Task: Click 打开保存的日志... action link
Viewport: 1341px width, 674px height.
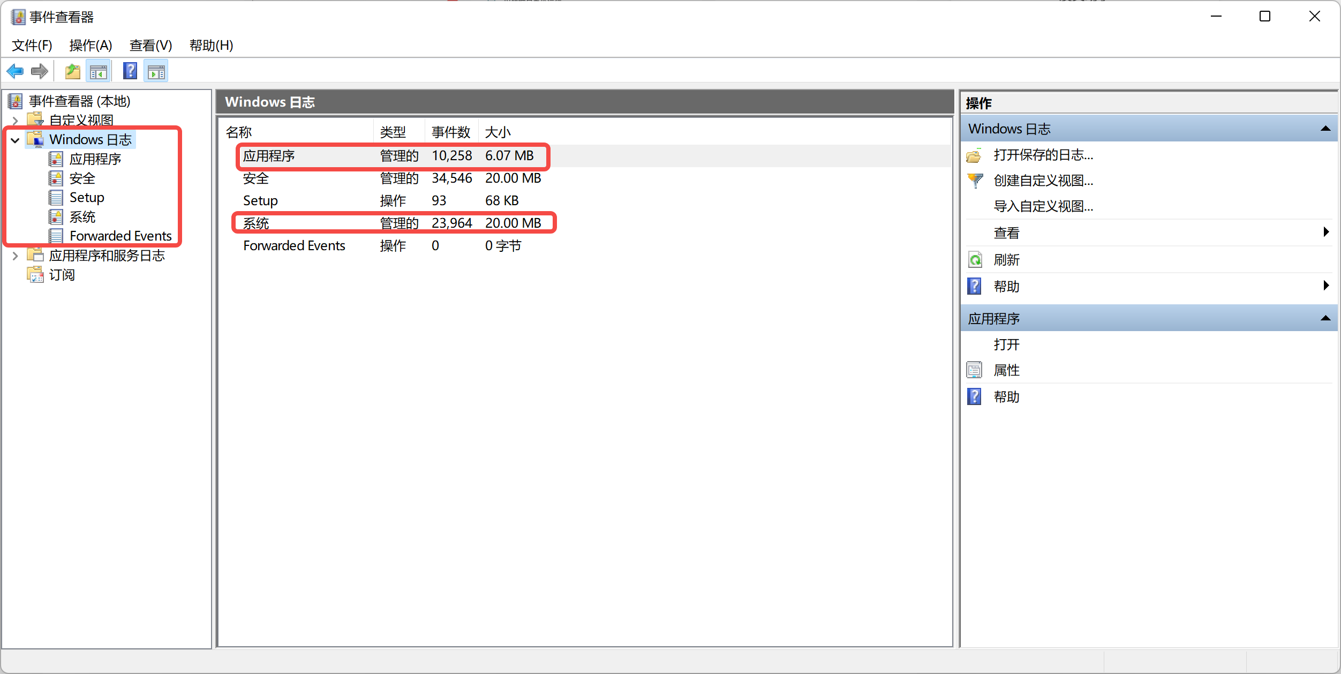Action: 1043,155
